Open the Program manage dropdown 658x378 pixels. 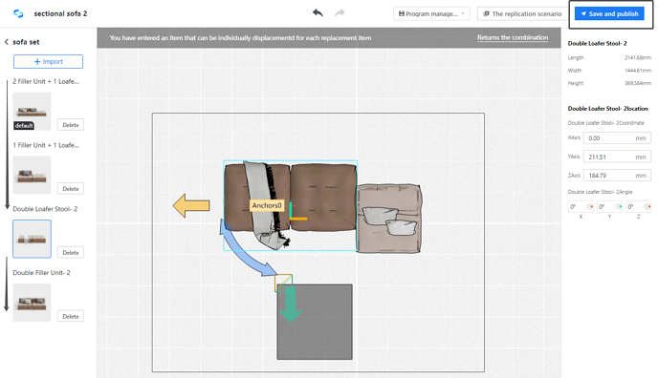(x=431, y=13)
